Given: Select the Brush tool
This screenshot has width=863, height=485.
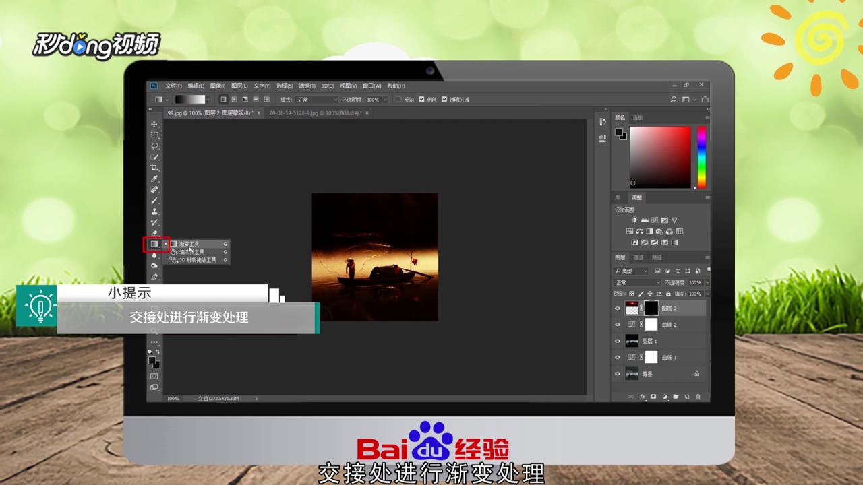Looking at the screenshot, I should coord(154,200).
